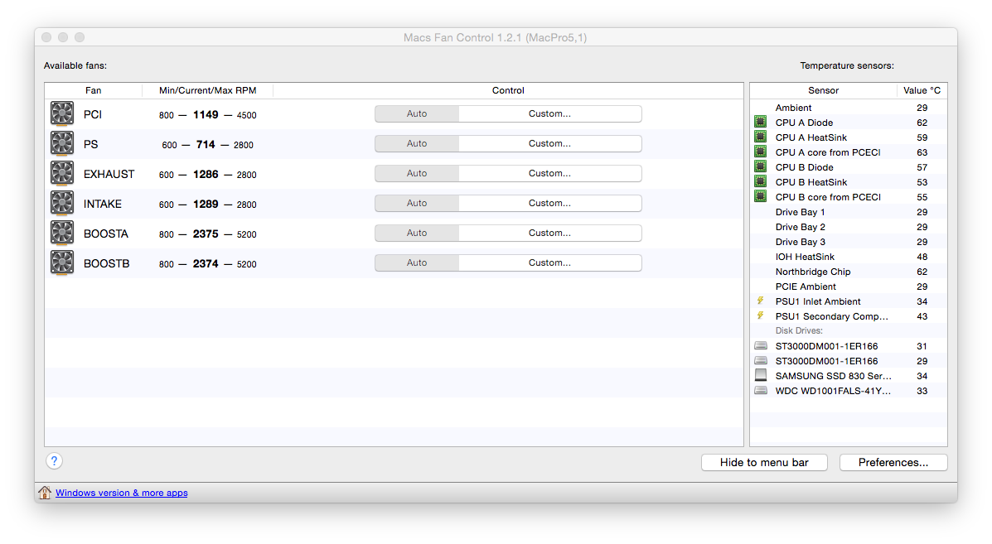Select the IOH HeatSink sensor row
992x544 pixels.
click(849, 257)
